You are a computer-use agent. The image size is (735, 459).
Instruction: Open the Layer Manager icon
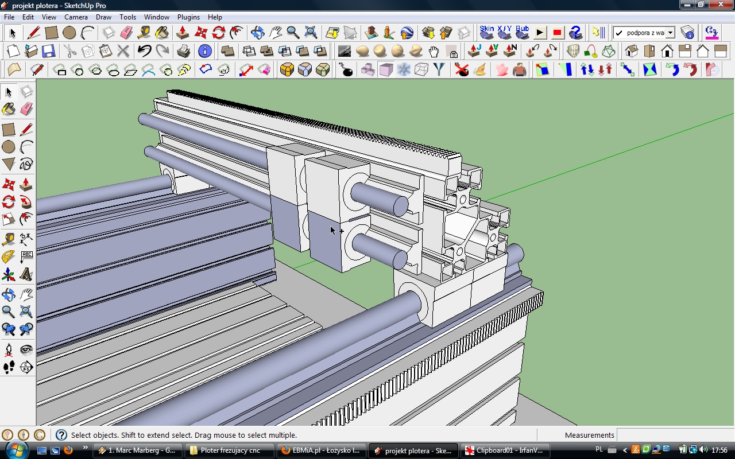coord(687,33)
